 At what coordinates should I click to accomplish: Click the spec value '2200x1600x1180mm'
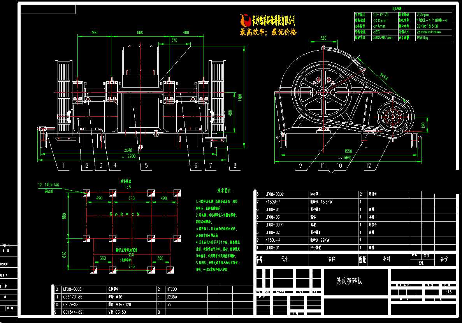coord(429,32)
